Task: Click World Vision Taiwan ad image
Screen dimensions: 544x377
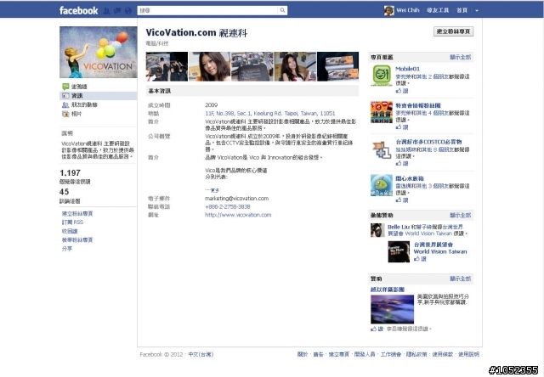Action: 399,251
